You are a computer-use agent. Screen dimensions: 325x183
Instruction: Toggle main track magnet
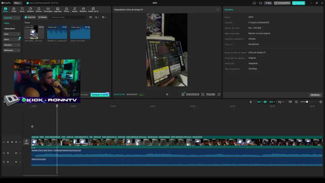259,102
